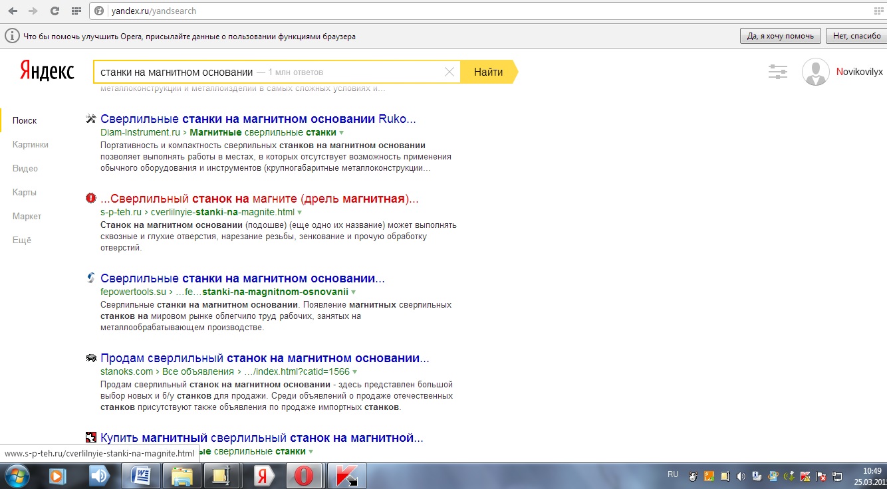Switch to Microsoft Word in taskbar
Screen dimensions: 887x489
point(142,476)
